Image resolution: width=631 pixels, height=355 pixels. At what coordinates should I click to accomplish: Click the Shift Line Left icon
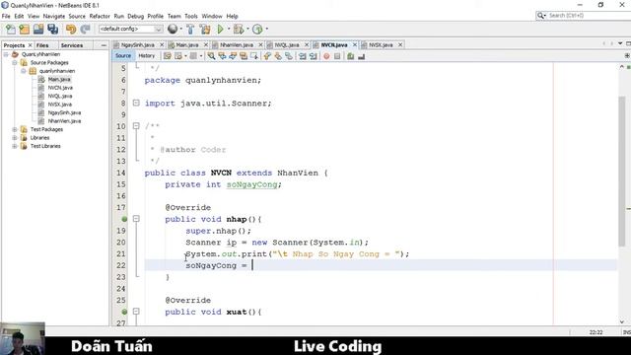303,56
